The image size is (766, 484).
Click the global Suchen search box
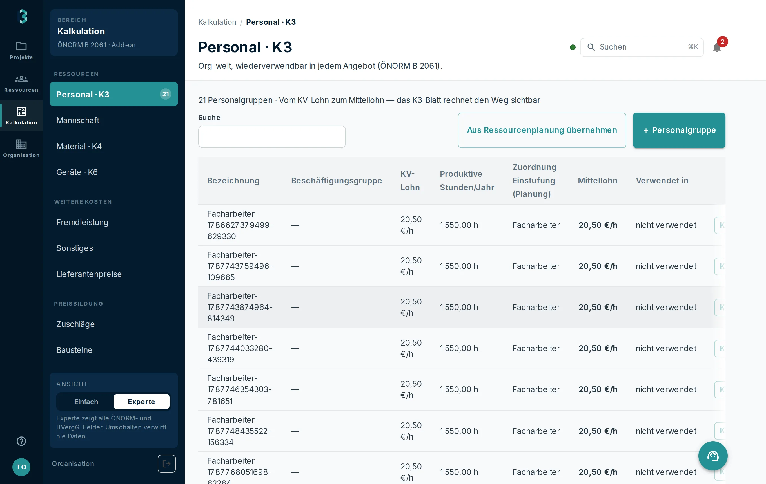pos(642,47)
